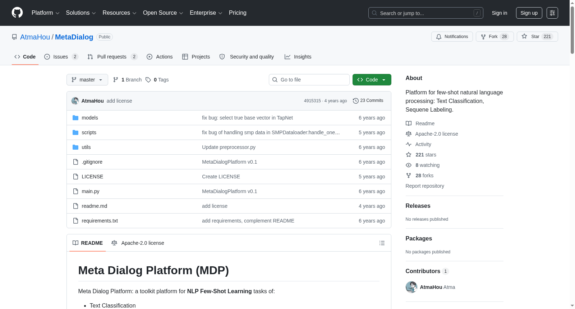Expand the Open Source menu
Screen dimensions: 575x309
[163, 13]
